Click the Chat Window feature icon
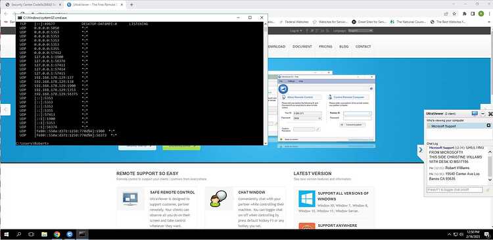Screen dimensions: 493x240 (218, 199)
